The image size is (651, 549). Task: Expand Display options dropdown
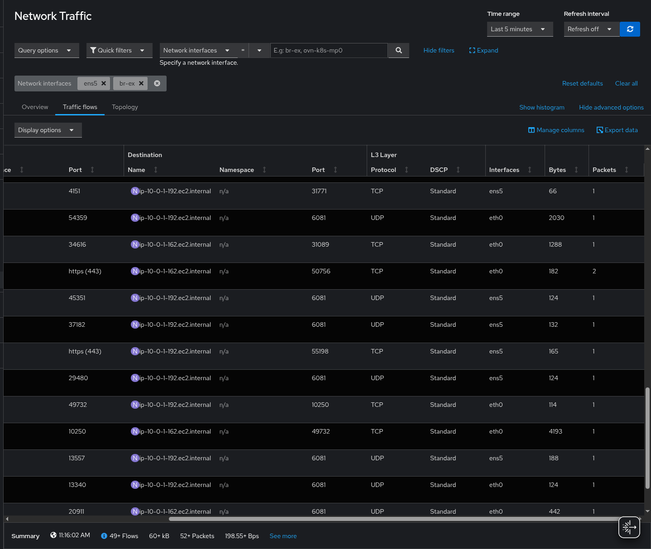tap(48, 130)
